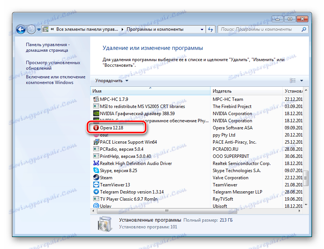Click publisher The Firebird Project
Image resolution: width=324 pixels, height=249 pixels.
click(x=232, y=106)
